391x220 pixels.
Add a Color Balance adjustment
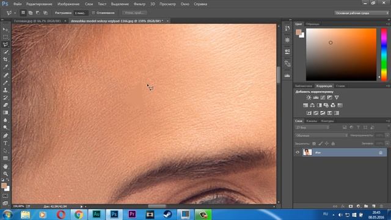coord(312,105)
